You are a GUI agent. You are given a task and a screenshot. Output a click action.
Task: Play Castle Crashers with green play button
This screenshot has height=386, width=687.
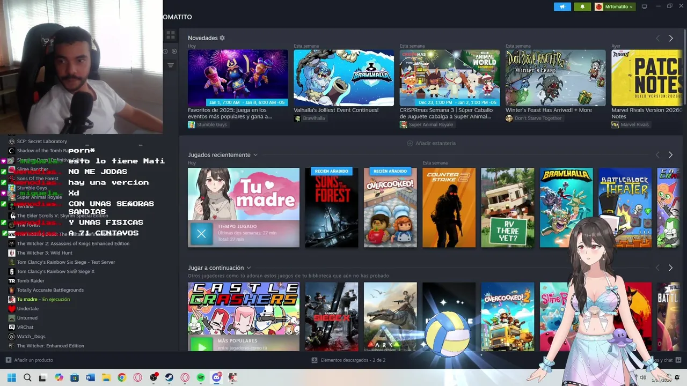(202, 344)
